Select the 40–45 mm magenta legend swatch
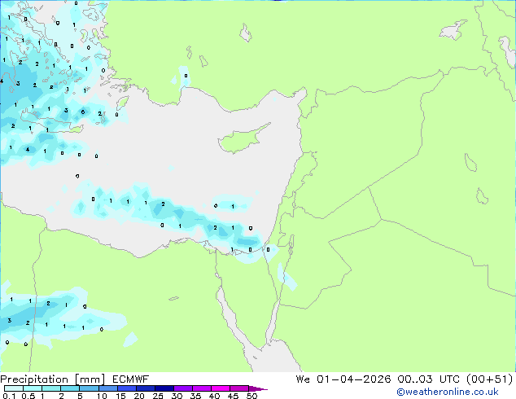 221,388
